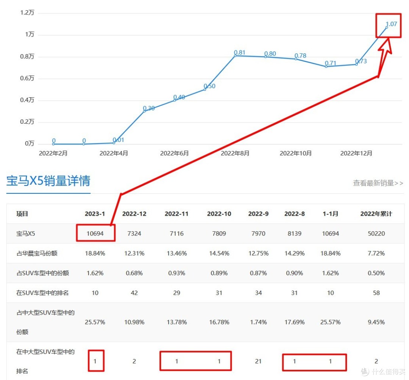The height and width of the screenshot is (380, 409).
Task: Click the 1.2万 y-axis label
Action: coord(27,12)
